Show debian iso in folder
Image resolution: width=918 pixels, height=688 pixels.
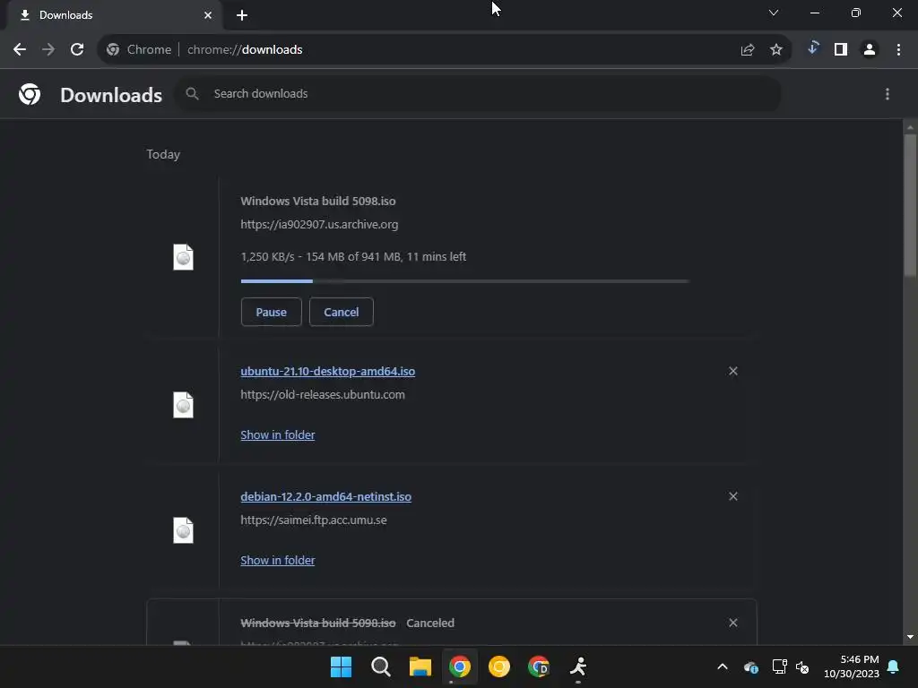point(278,561)
